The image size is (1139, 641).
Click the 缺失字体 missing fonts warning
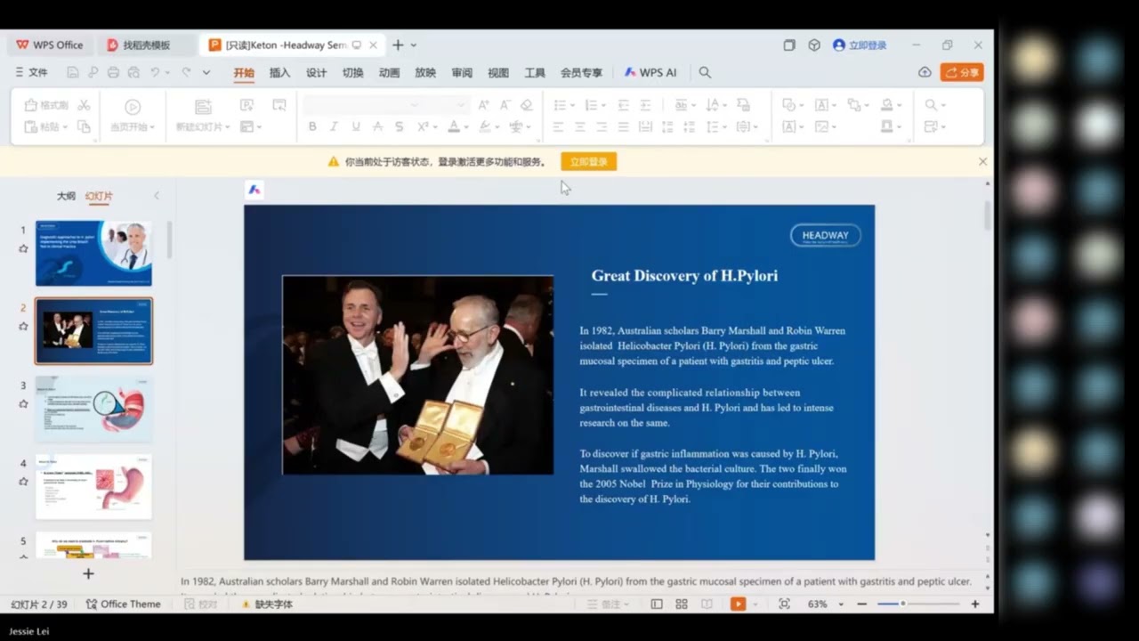click(267, 604)
